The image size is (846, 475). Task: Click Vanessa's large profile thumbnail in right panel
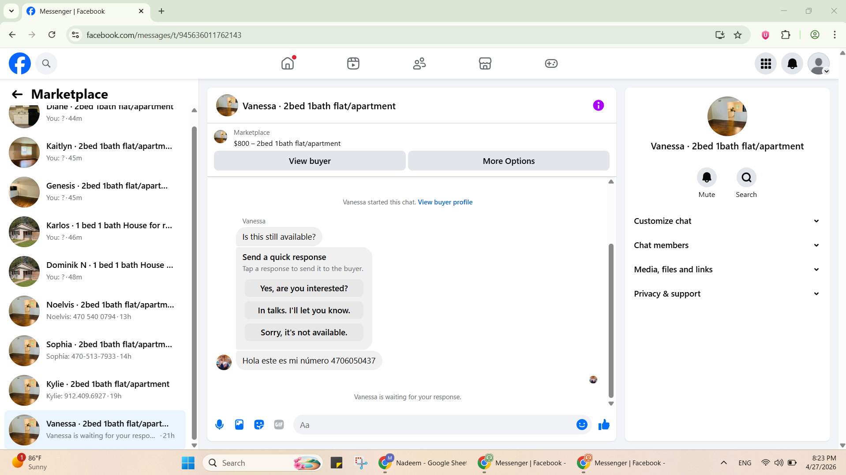click(x=727, y=116)
